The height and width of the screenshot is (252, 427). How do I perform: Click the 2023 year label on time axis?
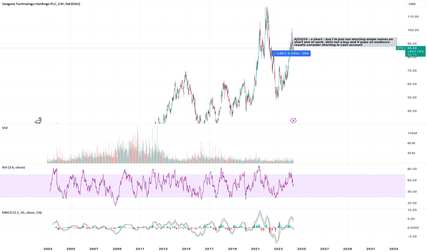tap(278, 249)
